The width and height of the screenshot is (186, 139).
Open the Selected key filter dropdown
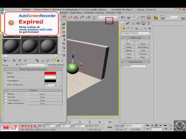tap(134, 125)
